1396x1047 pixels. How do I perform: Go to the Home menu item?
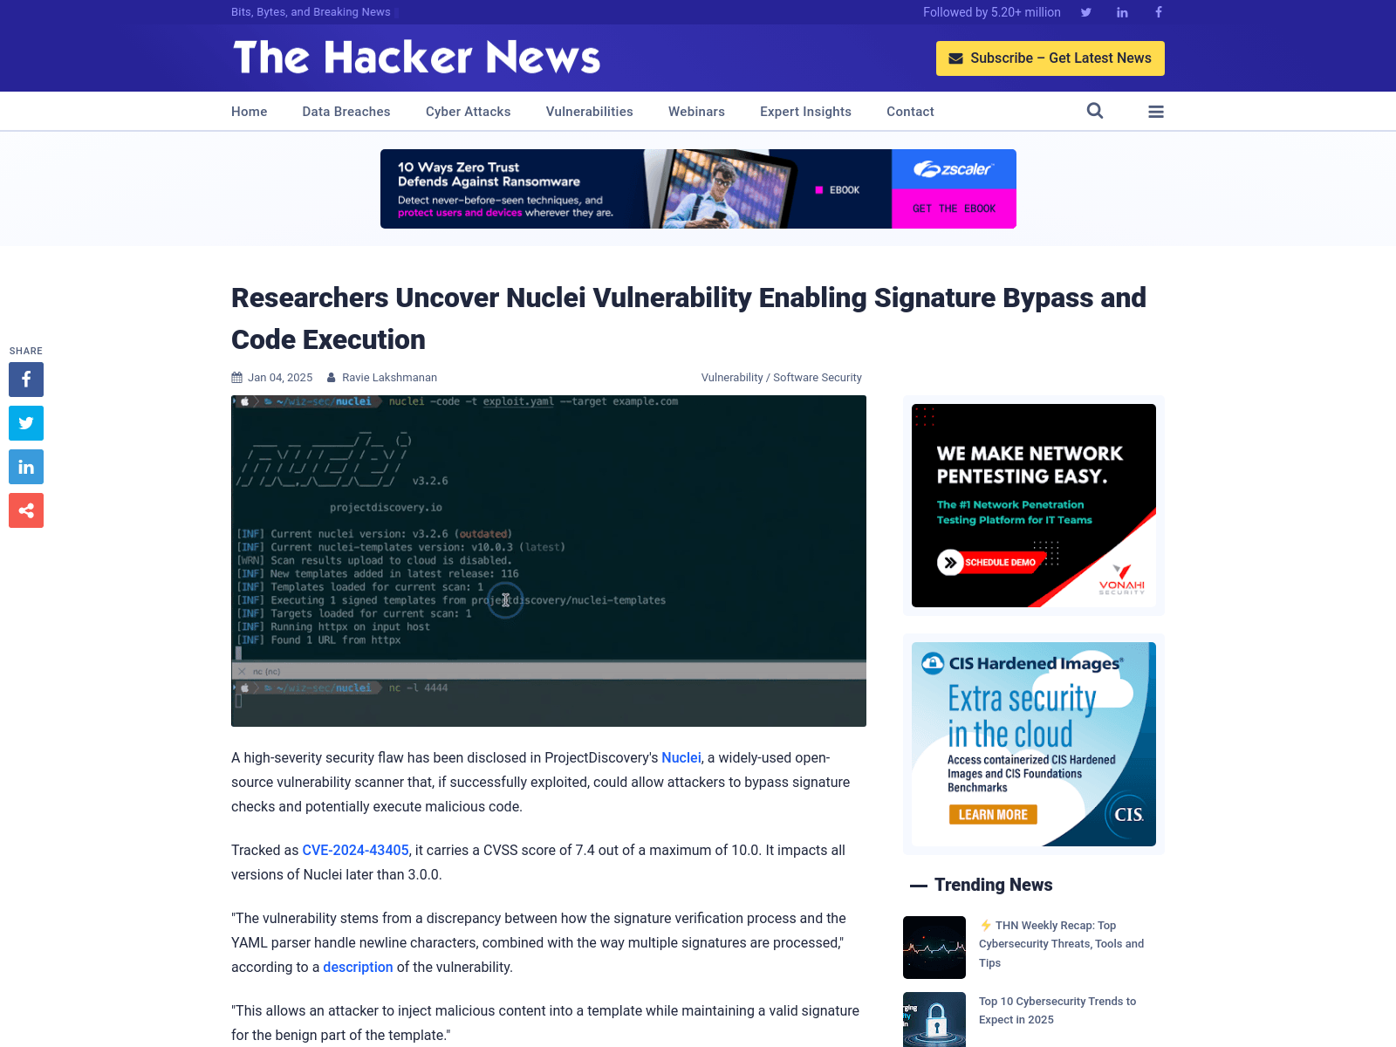point(250,112)
